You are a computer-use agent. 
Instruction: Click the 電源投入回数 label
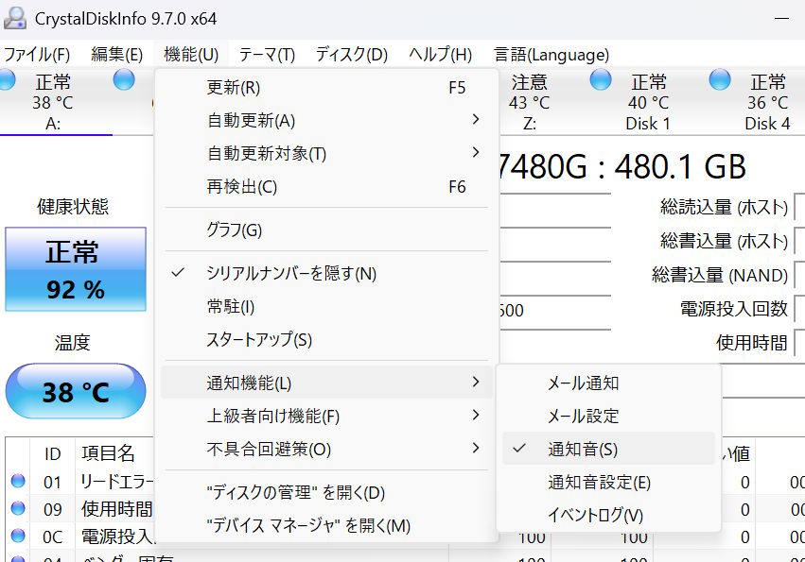734,309
